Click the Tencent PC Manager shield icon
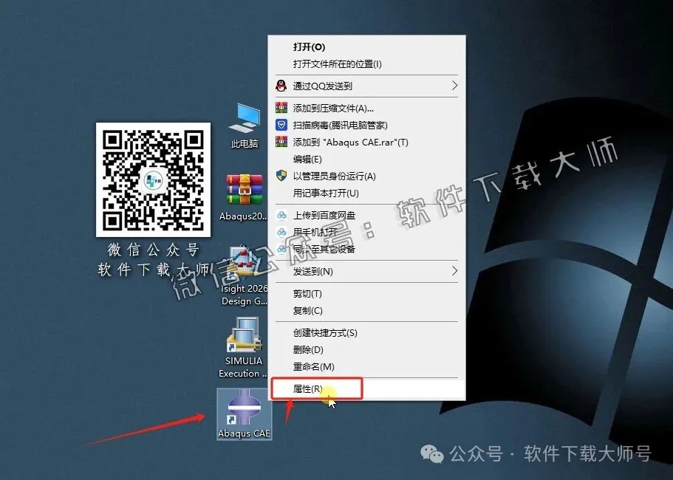673x480 pixels. 281,123
